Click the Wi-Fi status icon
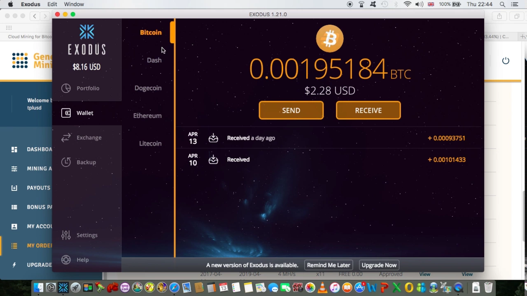The image size is (527, 296). coord(408,4)
